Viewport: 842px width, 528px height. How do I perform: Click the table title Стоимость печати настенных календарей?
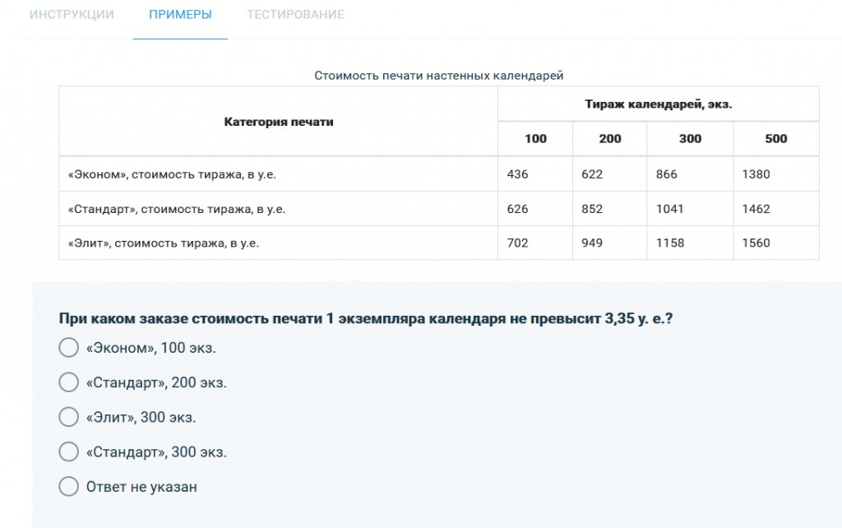point(439,76)
